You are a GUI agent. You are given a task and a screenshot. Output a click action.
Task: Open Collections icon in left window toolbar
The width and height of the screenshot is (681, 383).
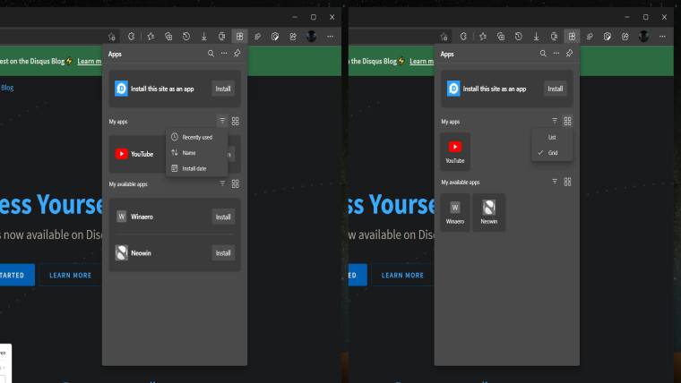pyautogui.click(x=168, y=37)
